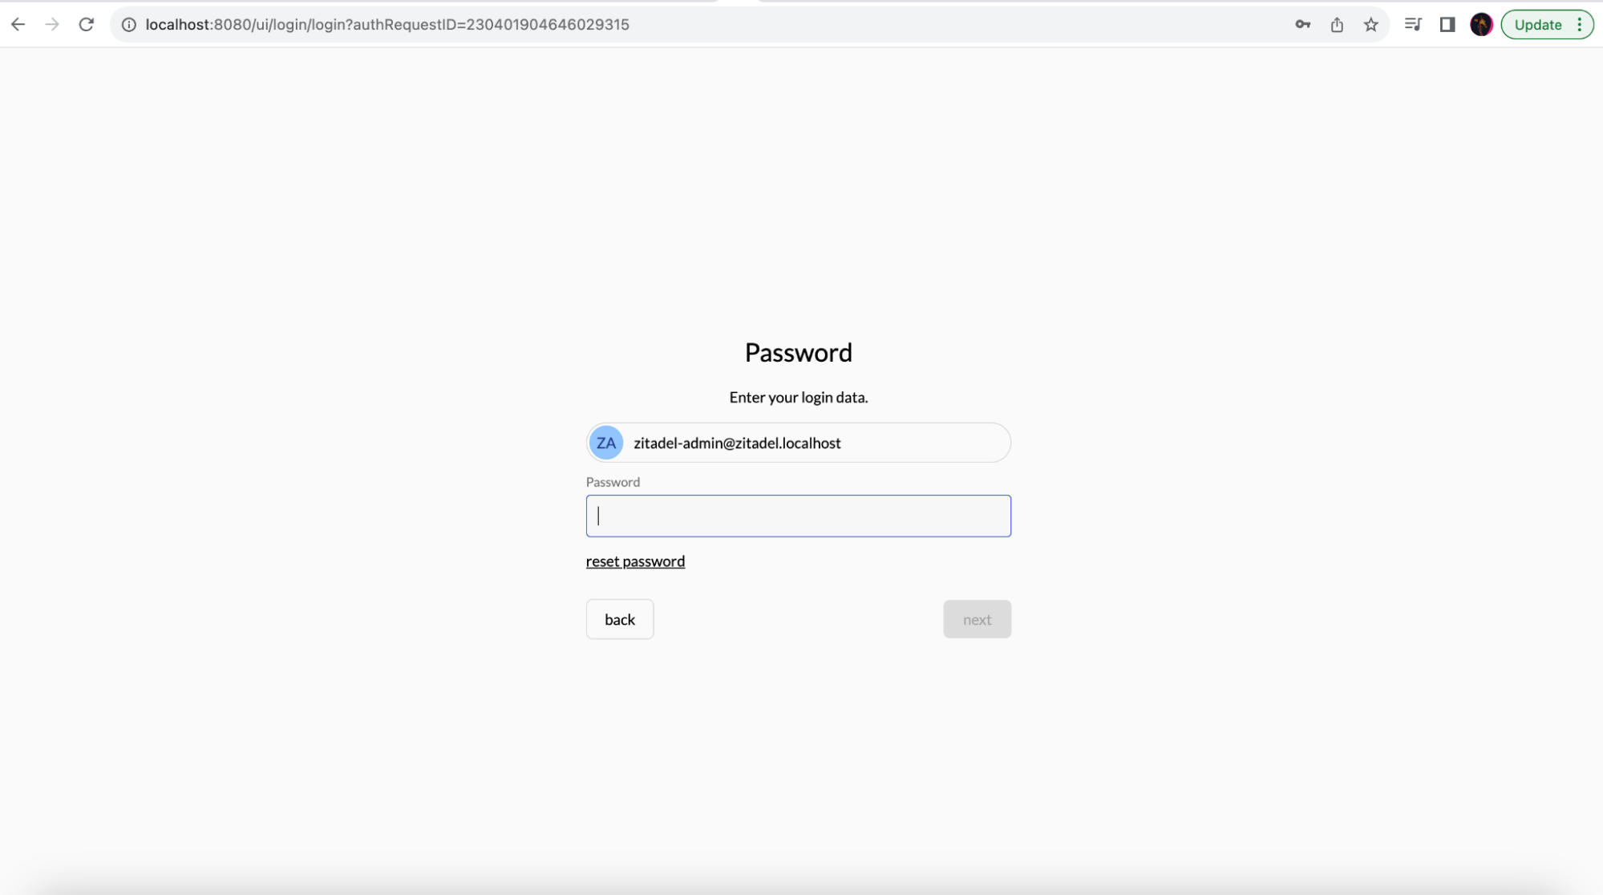Click the browser extensions puzzle icon

point(1412,24)
